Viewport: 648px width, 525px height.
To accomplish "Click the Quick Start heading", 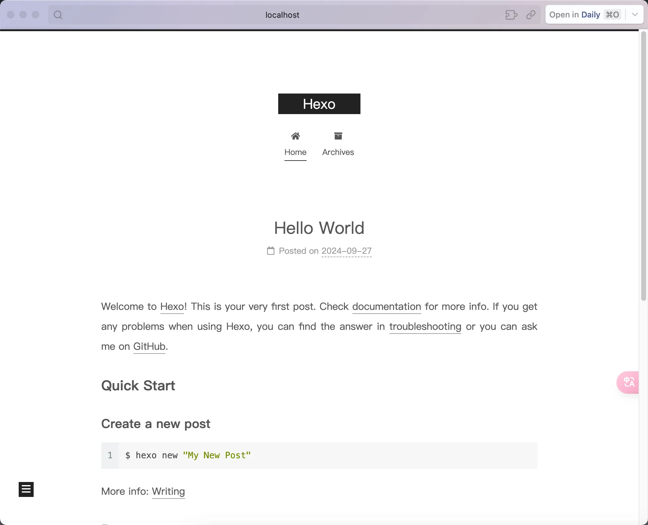I will [138, 386].
